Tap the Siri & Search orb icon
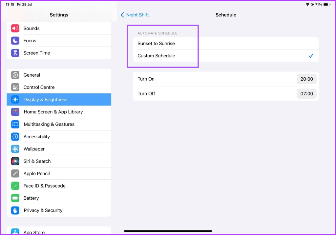Screen dimensions: 336x235 pyautogui.click(x=15, y=161)
